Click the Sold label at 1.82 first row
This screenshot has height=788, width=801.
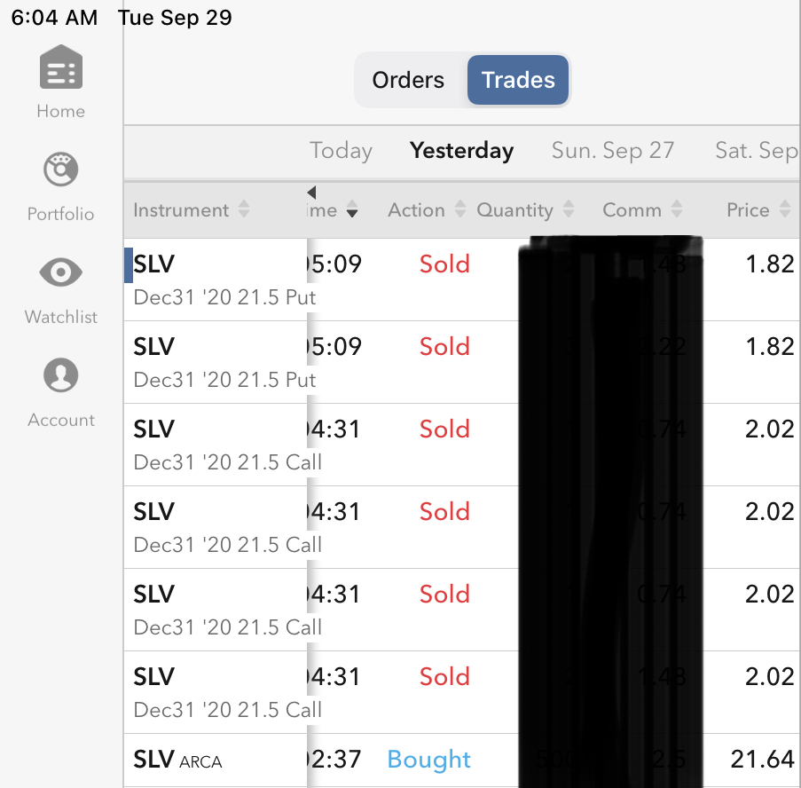(x=444, y=264)
